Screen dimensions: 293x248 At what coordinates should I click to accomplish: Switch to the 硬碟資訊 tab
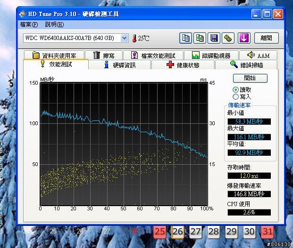tap(119, 65)
